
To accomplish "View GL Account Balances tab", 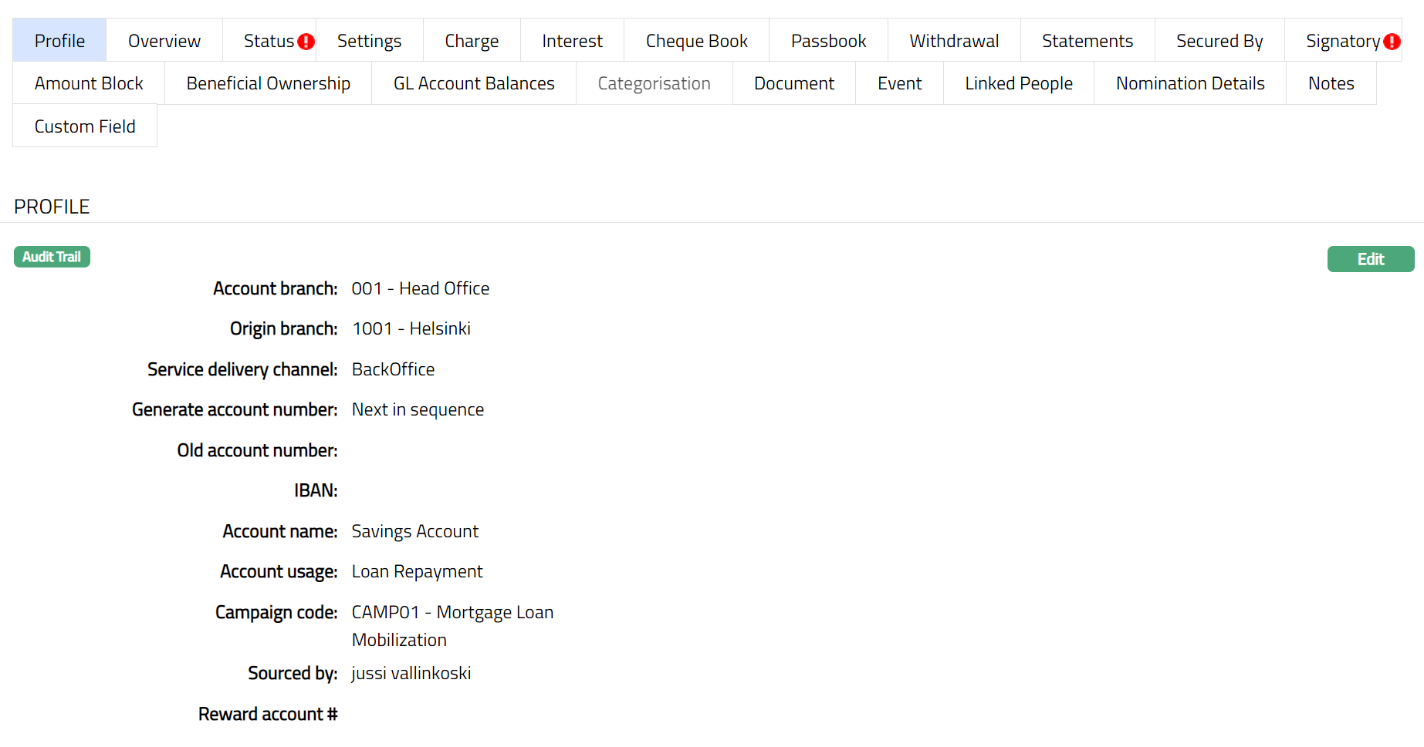I will point(474,83).
